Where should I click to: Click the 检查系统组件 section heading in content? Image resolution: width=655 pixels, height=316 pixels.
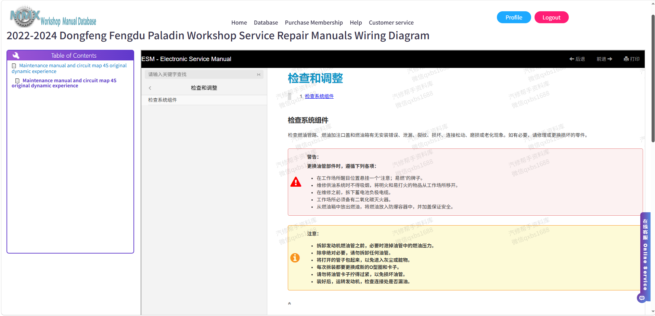point(308,120)
